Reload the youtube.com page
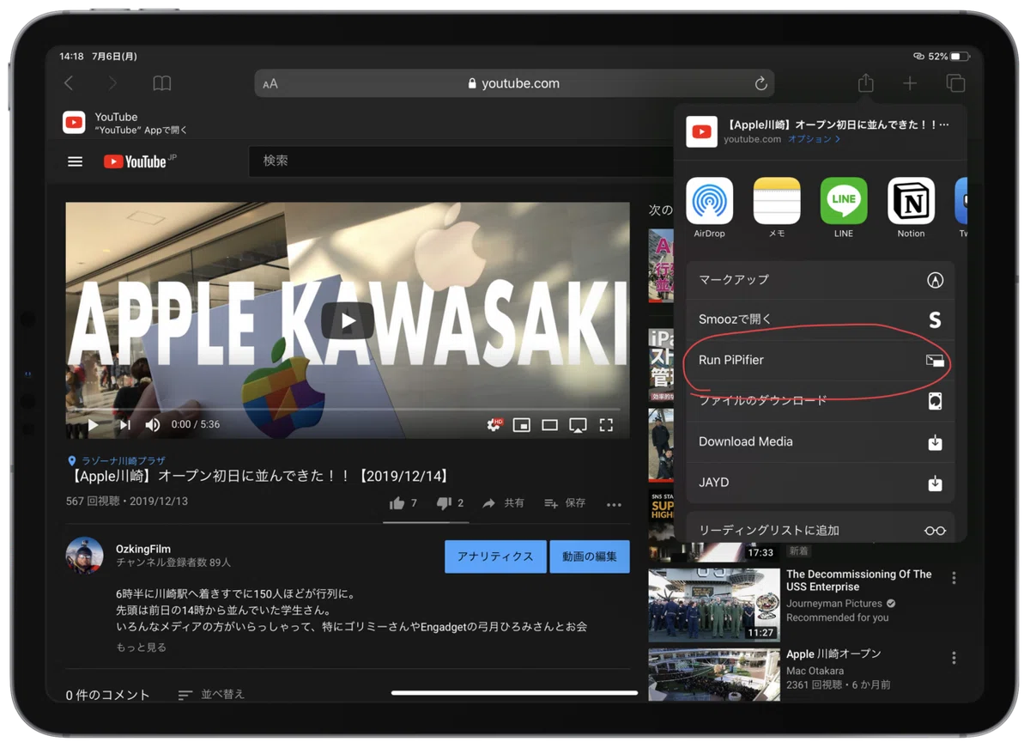The image size is (1030, 748). click(x=760, y=83)
